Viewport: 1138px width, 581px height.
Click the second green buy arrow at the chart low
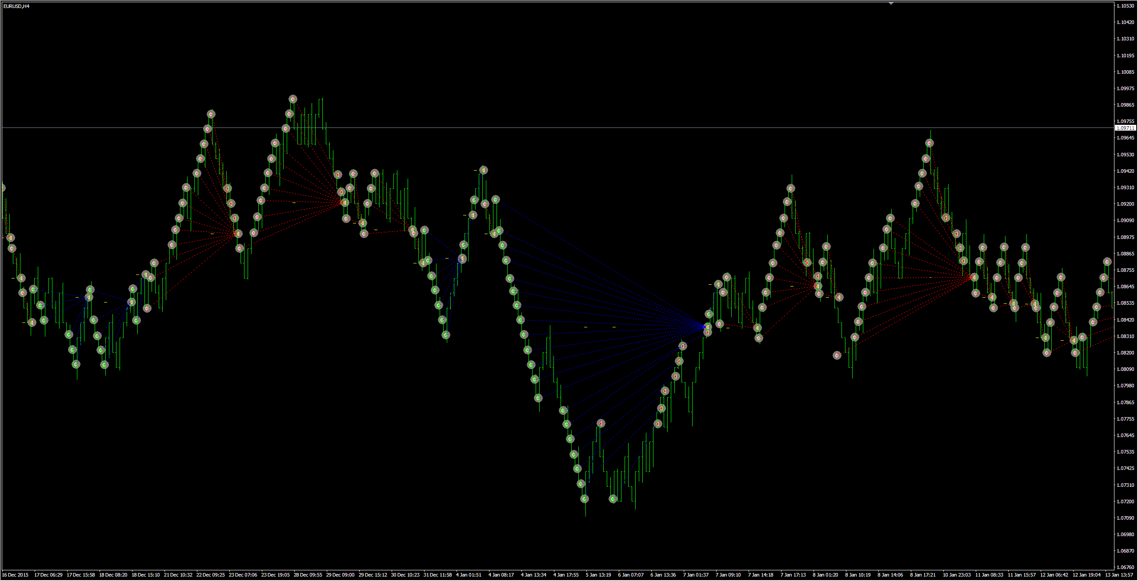point(613,499)
